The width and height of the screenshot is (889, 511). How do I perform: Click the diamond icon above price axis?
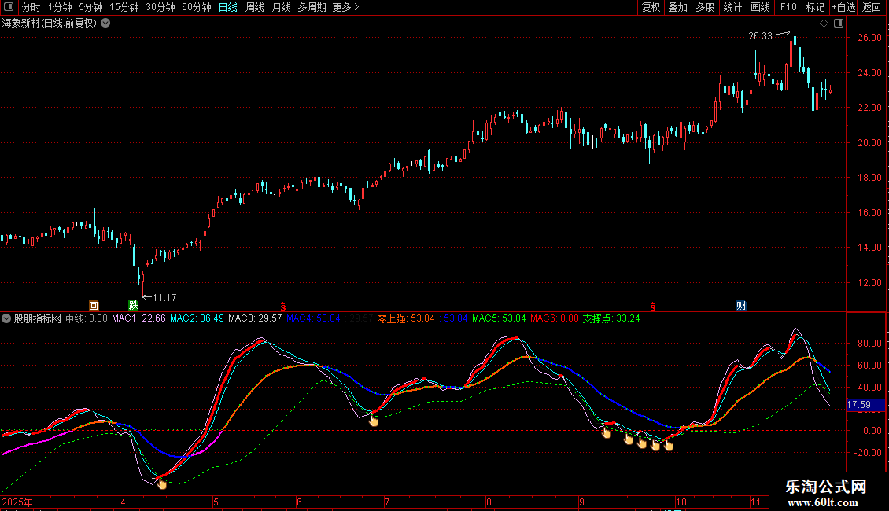[824, 24]
